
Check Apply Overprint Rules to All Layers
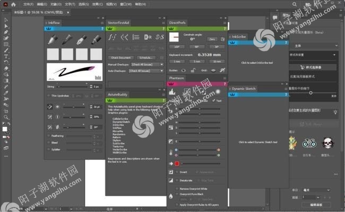[177, 205]
